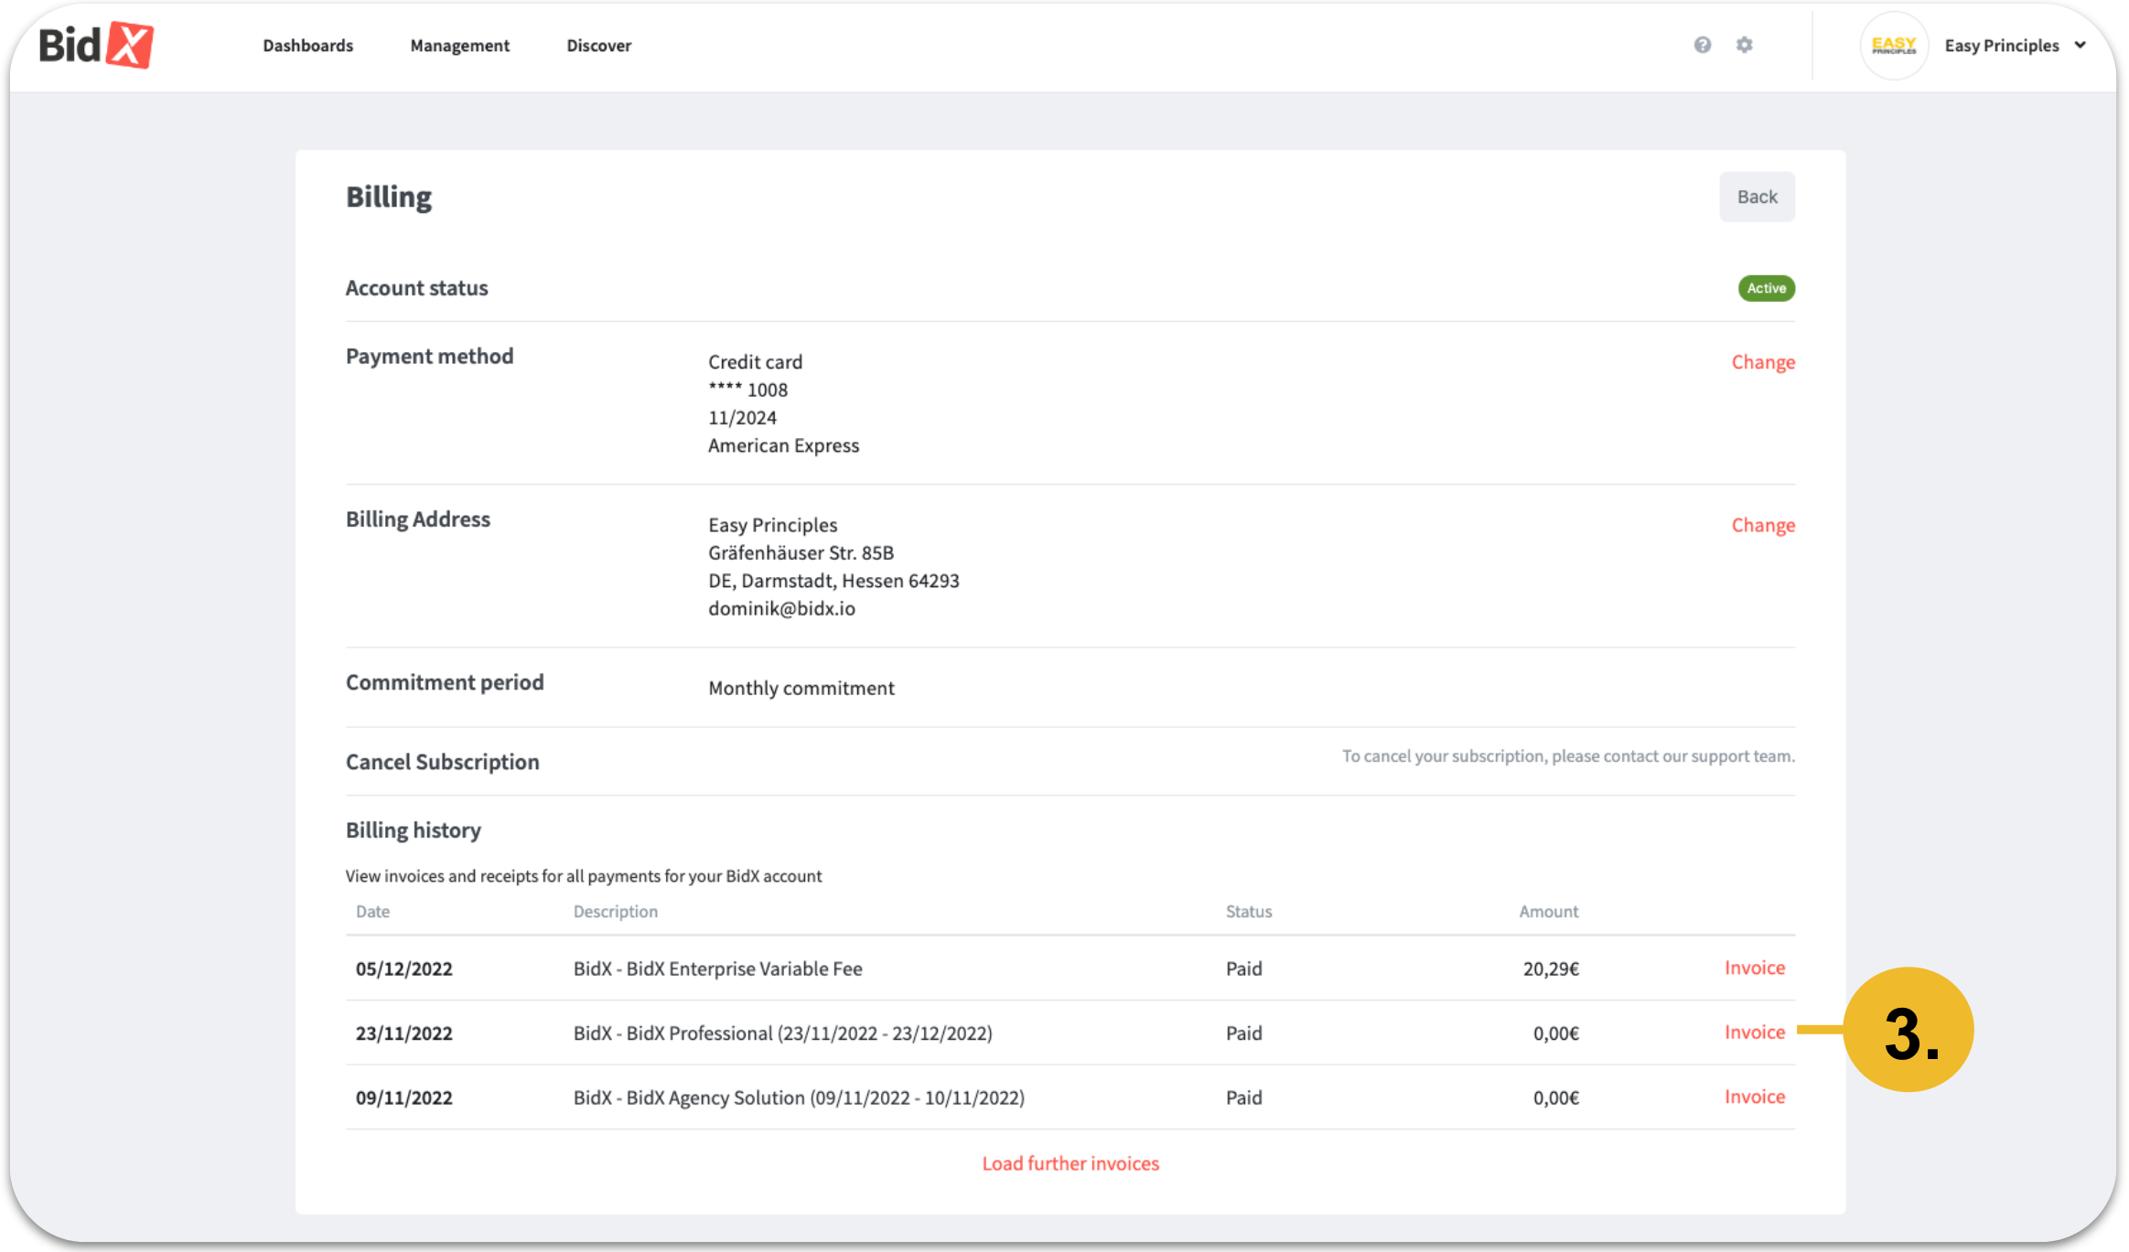Open the settings gear icon
The image size is (2129, 1252).
pos(1745,45)
